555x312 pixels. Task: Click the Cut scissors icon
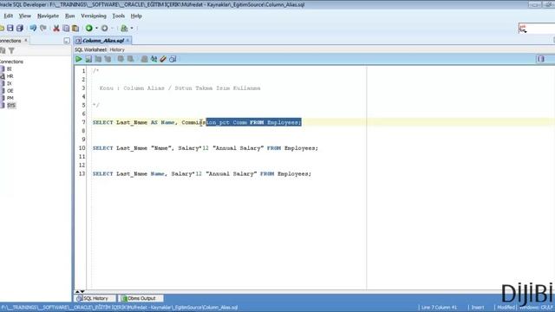pyautogui.click(x=55, y=28)
